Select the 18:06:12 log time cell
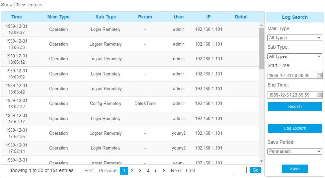 [x=17, y=59]
